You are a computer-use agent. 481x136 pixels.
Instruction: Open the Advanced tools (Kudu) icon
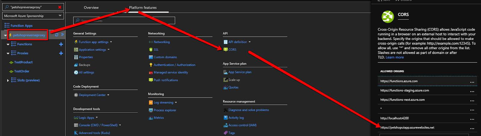pyautogui.click(x=76, y=133)
